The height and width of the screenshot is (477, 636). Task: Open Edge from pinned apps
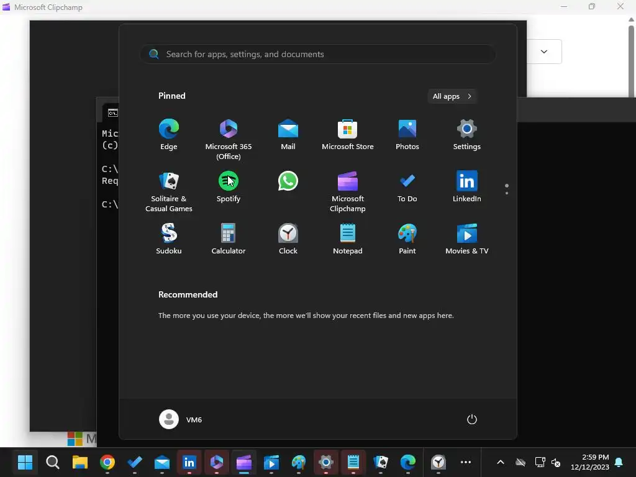pos(169,135)
